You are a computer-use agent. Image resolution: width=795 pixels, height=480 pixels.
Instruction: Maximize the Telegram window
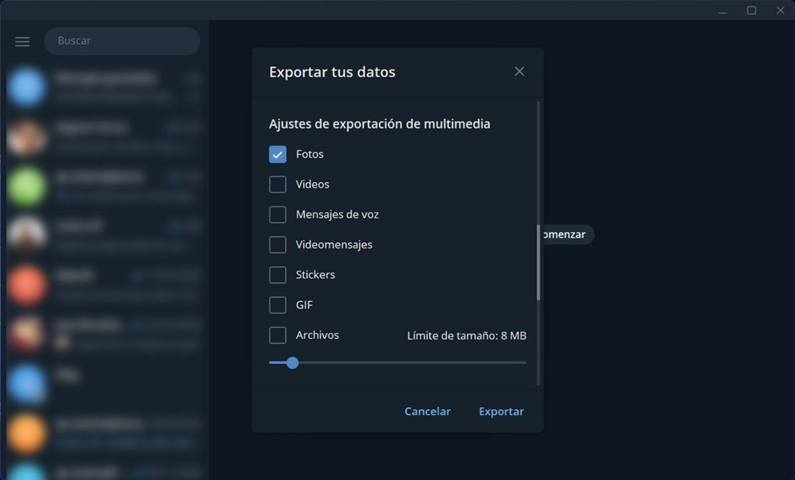tap(751, 10)
